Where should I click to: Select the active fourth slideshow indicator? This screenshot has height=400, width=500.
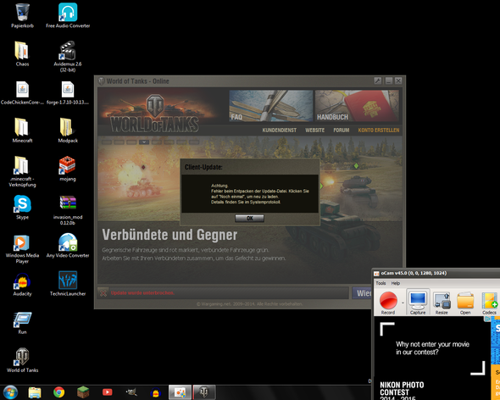click(144, 142)
